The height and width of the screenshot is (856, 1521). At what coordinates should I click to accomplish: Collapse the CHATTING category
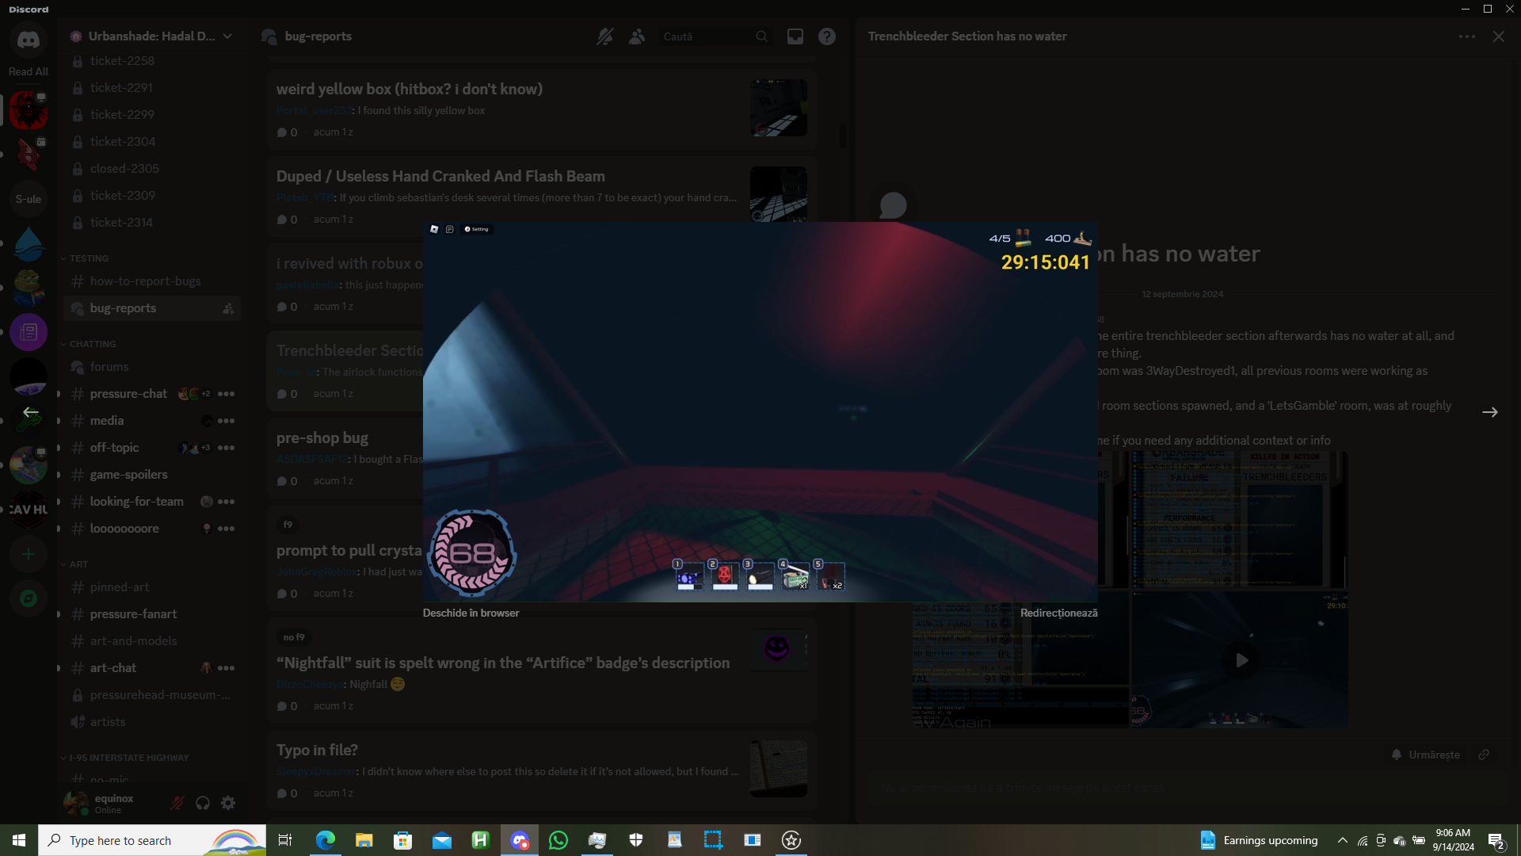coord(92,344)
